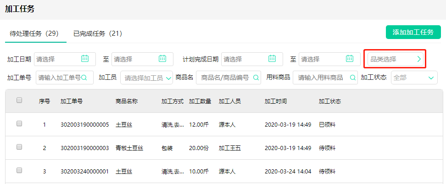Screen dimensions: 446x184
Task: Open 加工状态 dropdown showing 全部
Action: click(414, 78)
